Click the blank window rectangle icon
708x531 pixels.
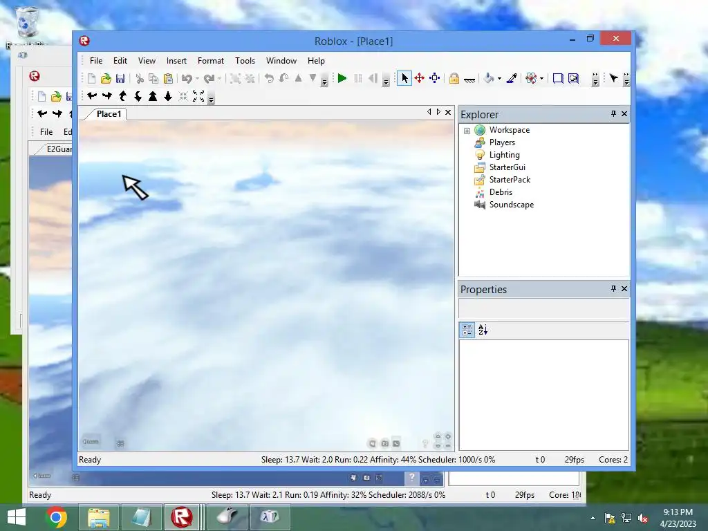pos(558,79)
